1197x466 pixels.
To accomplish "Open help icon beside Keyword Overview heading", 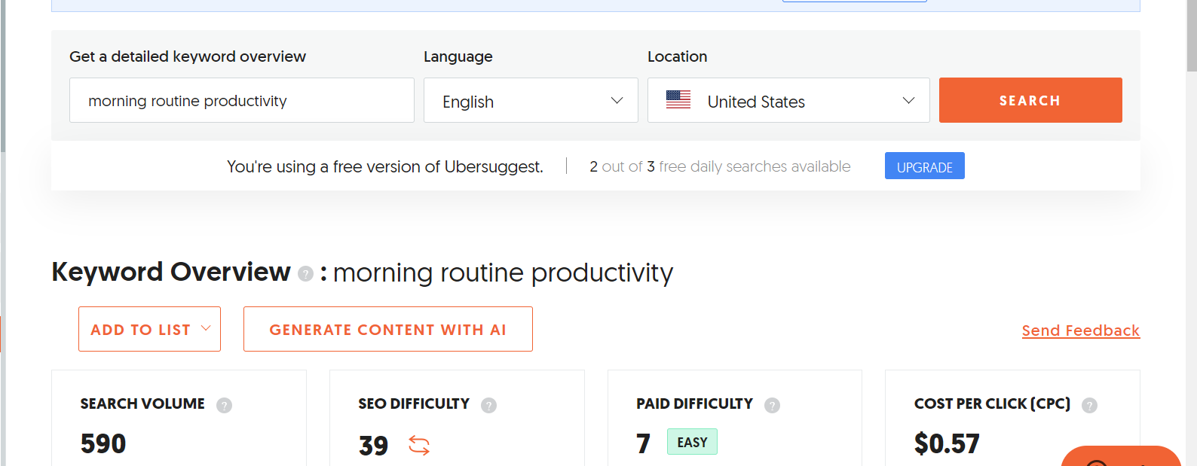I will (x=305, y=273).
